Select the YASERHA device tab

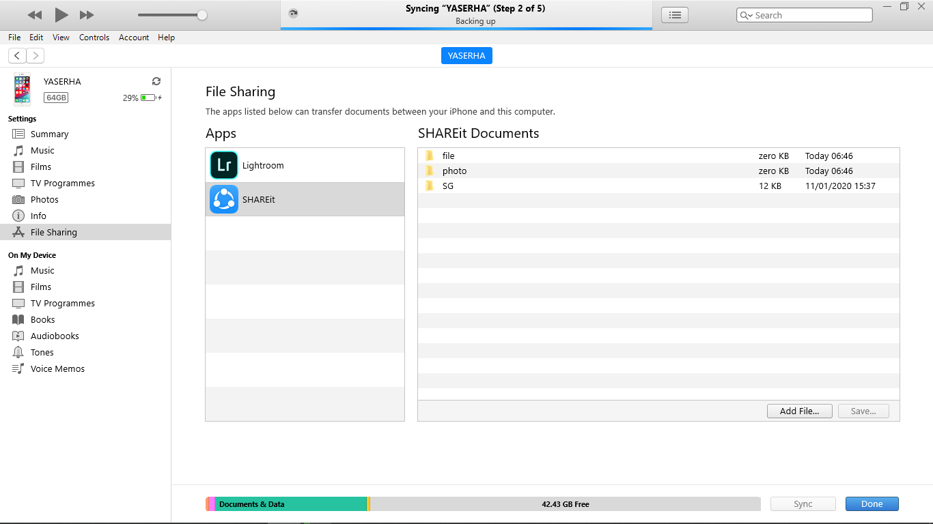click(466, 55)
